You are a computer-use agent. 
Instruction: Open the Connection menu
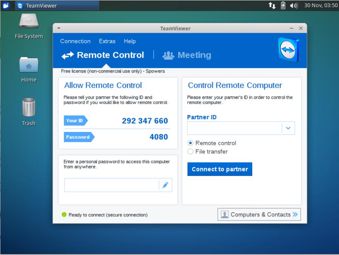[75, 41]
